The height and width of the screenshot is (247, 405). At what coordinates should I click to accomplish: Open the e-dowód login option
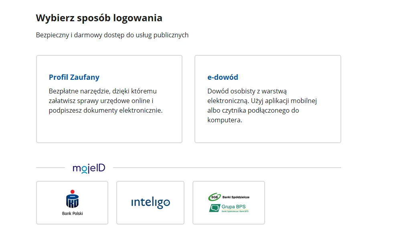pyautogui.click(x=267, y=99)
